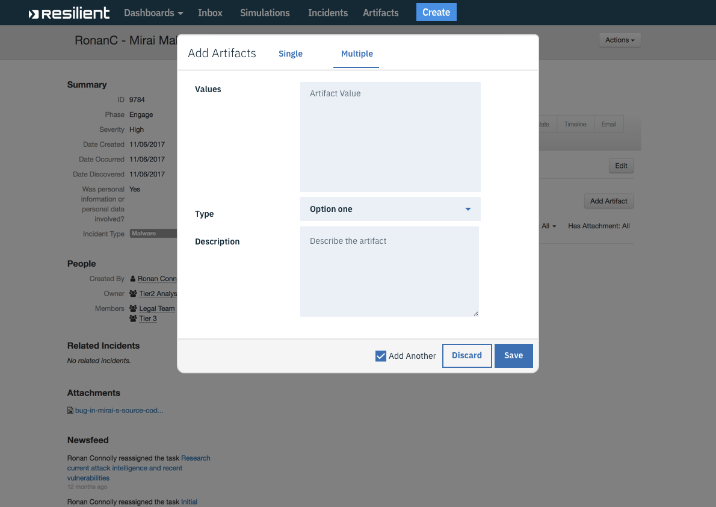Click the group icon beside Legal Team
The height and width of the screenshot is (507, 716).
pyautogui.click(x=133, y=308)
